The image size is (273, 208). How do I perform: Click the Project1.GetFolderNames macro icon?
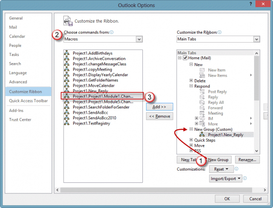click(x=66, y=80)
